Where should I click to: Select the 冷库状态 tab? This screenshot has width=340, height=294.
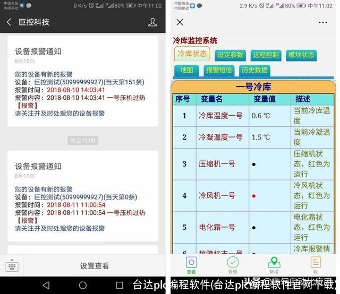(x=192, y=54)
